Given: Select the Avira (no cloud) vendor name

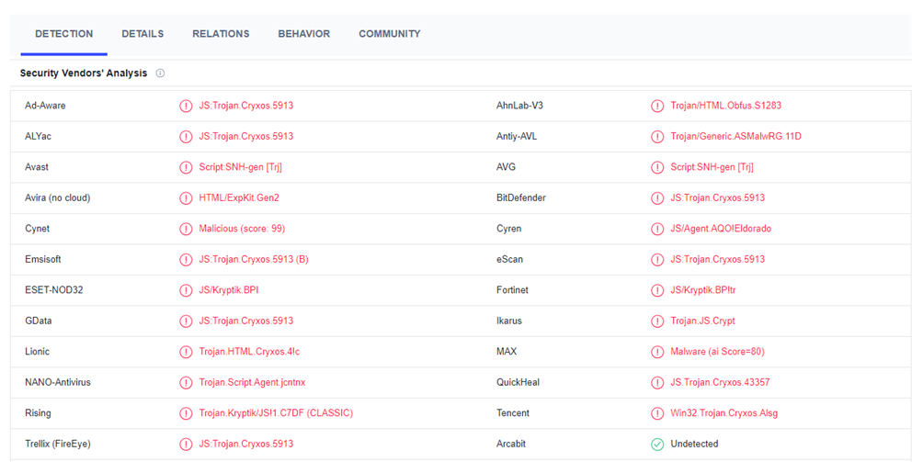Looking at the screenshot, I should click(x=58, y=198).
